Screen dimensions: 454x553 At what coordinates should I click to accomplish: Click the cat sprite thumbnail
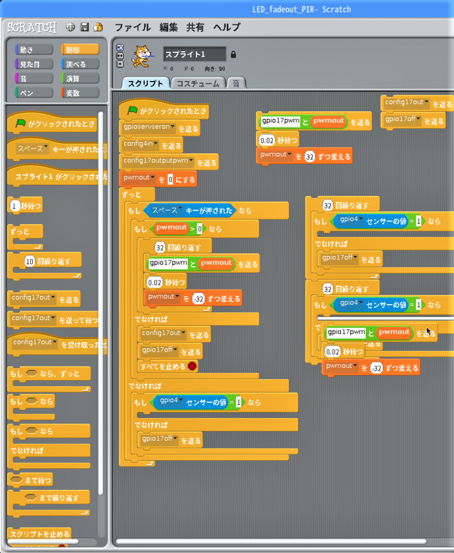point(141,57)
